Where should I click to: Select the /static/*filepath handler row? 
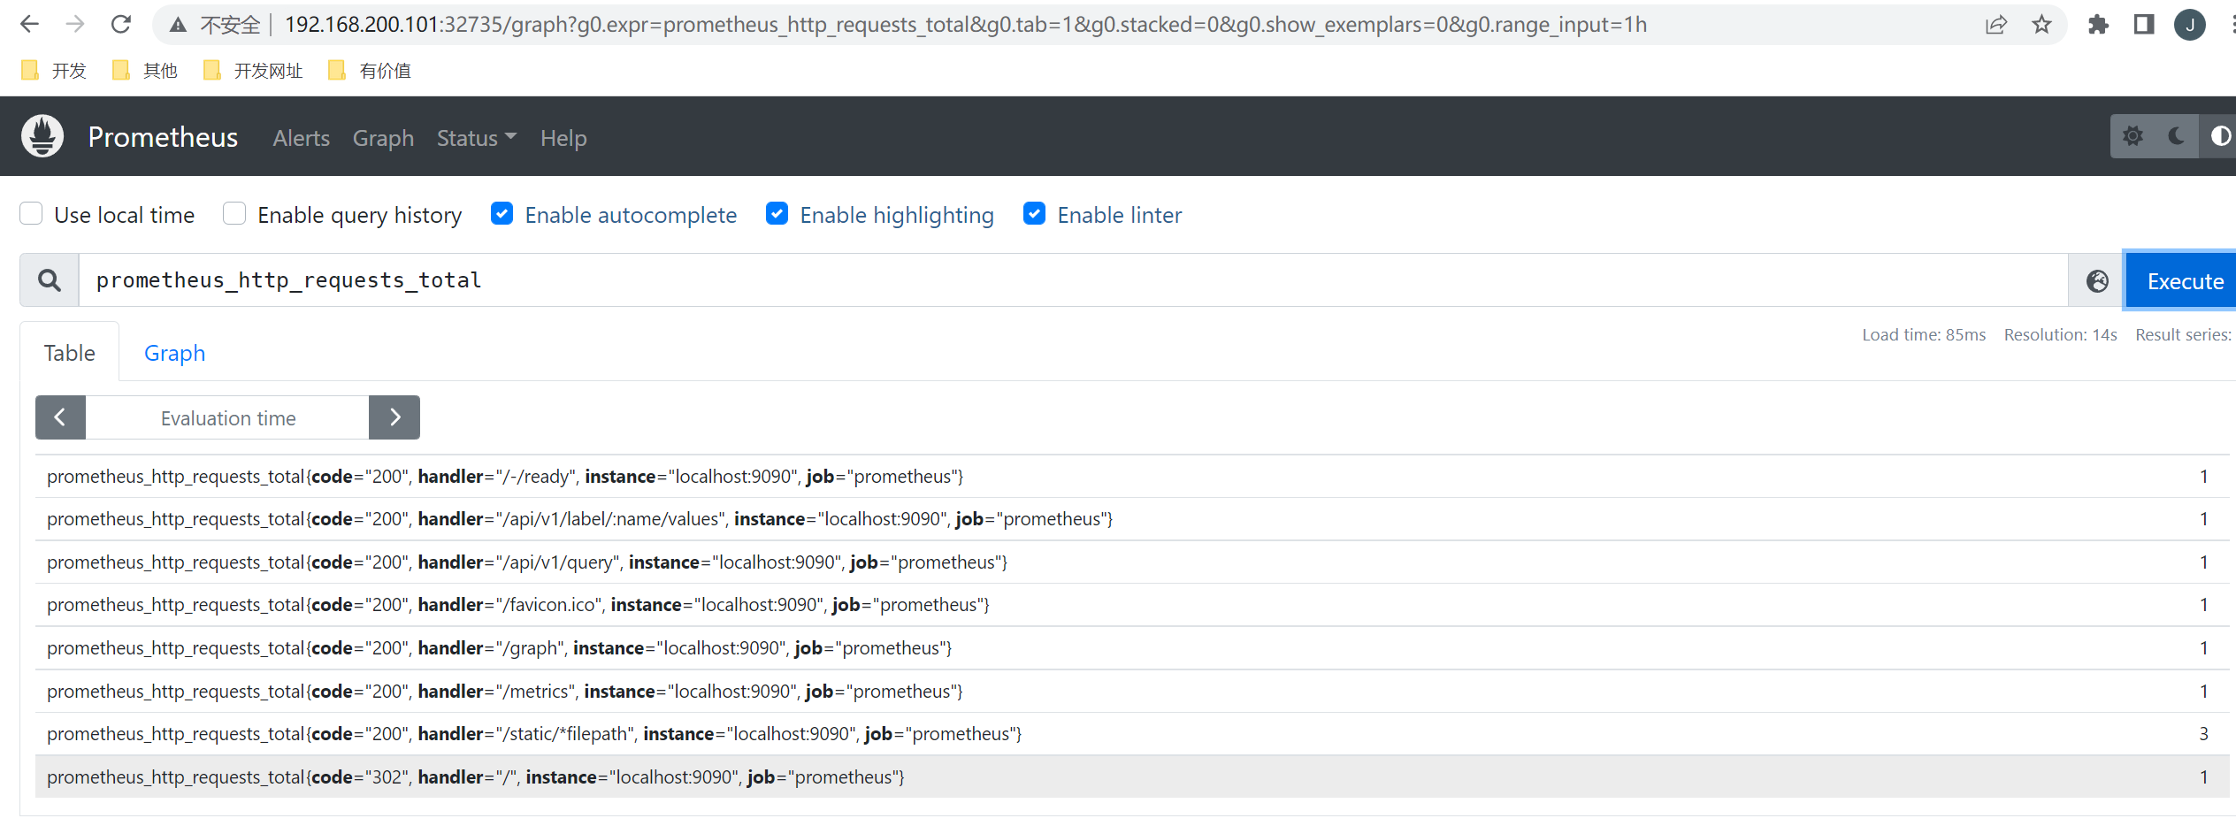[x=1132, y=734]
